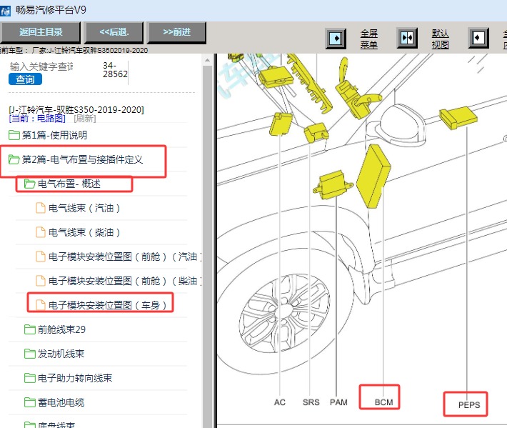The height and width of the screenshot is (428, 507).
Task: Click the 当前:电路图 link
Action: coord(37,119)
